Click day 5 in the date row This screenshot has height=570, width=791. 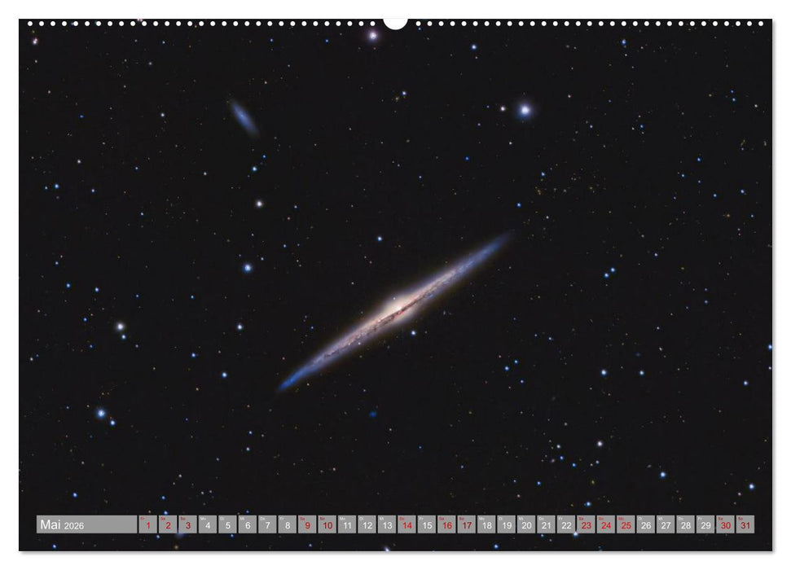click(x=227, y=525)
